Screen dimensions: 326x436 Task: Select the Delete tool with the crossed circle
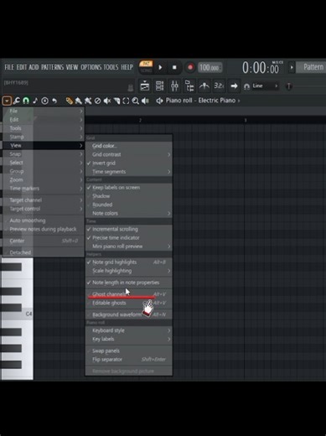point(97,101)
